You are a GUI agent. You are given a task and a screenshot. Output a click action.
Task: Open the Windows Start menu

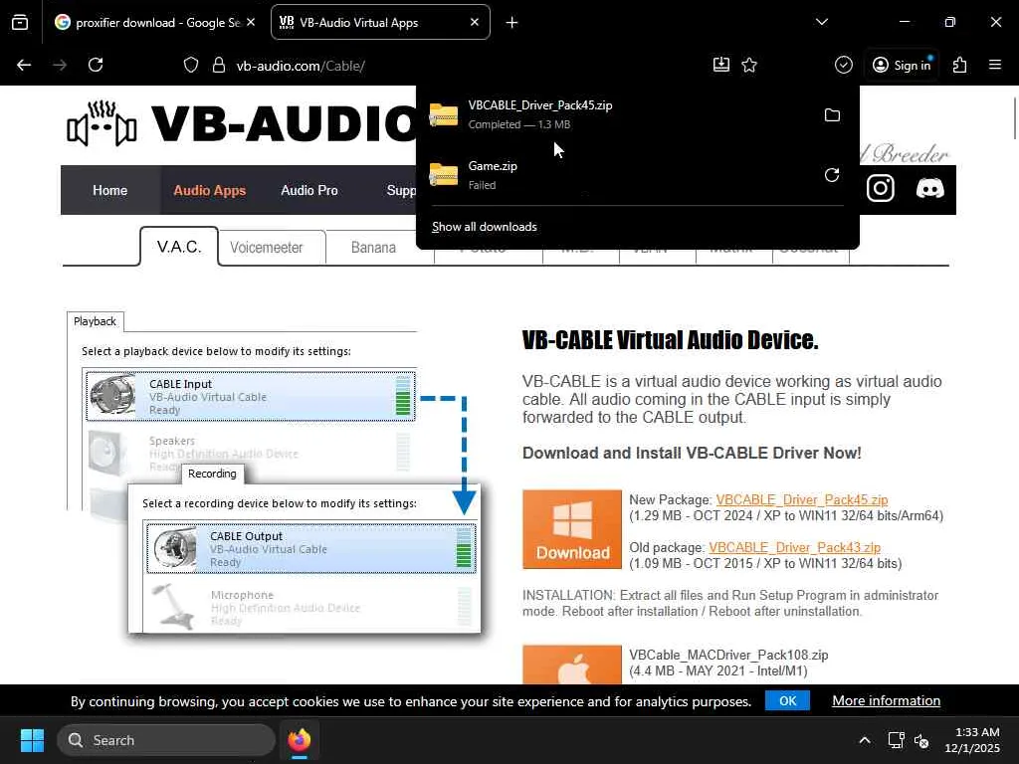pyautogui.click(x=32, y=740)
